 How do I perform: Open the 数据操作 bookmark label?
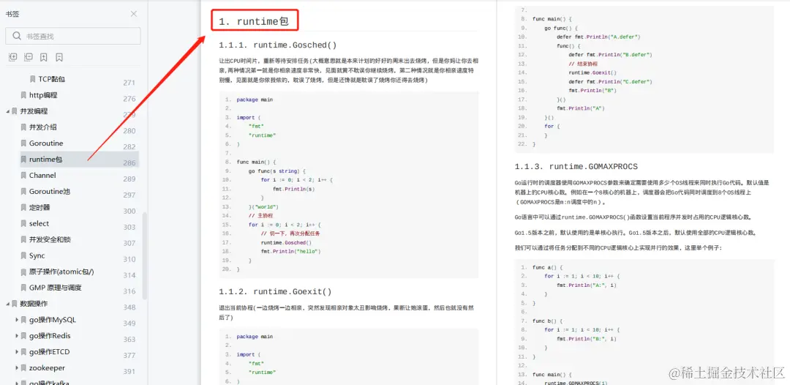34,304
